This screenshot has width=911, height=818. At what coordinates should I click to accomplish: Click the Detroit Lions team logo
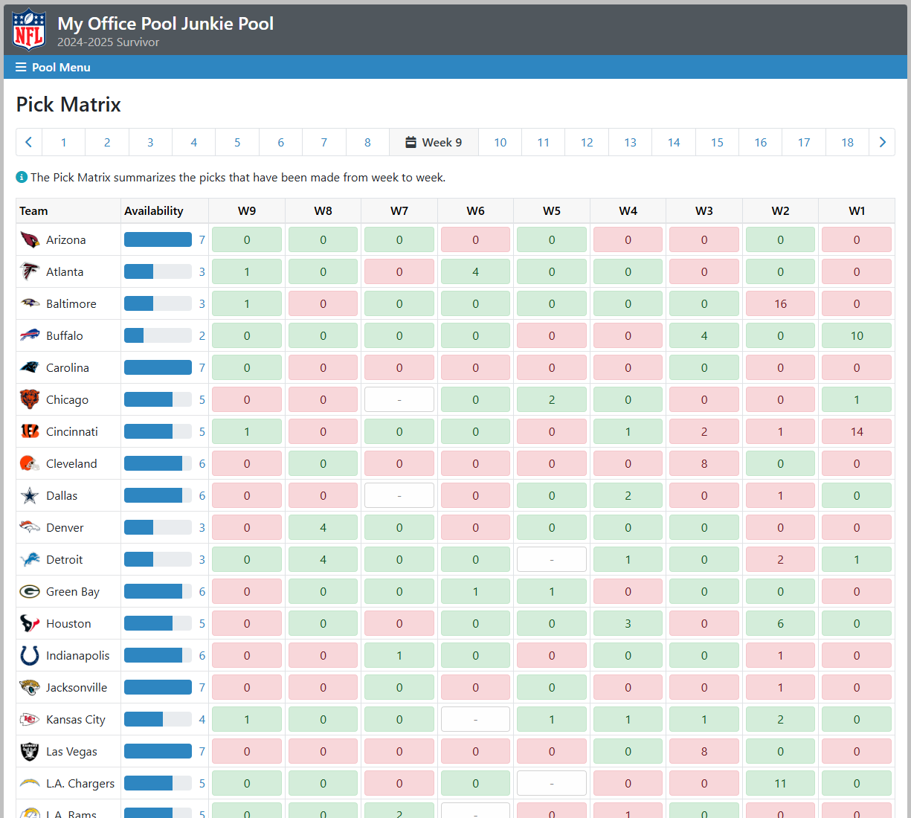tap(30, 560)
